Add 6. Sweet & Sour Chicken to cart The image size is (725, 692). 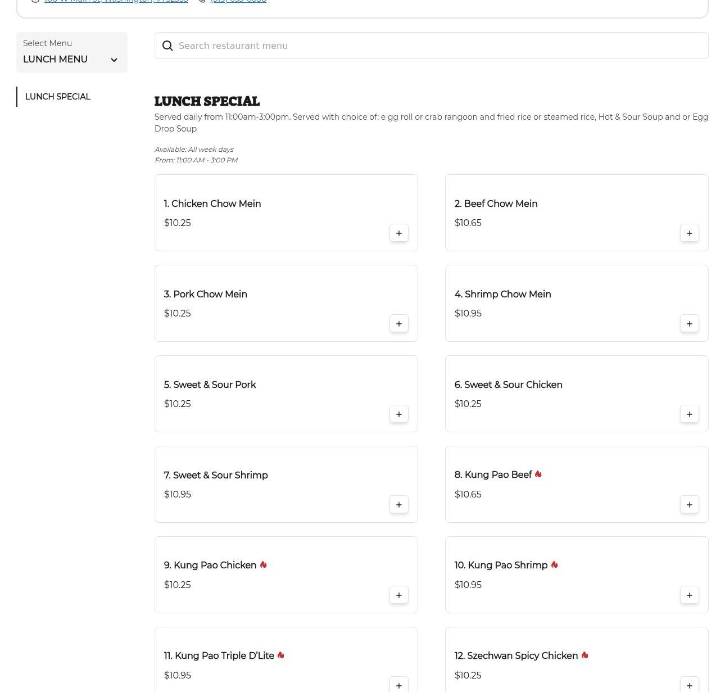pos(690,414)
